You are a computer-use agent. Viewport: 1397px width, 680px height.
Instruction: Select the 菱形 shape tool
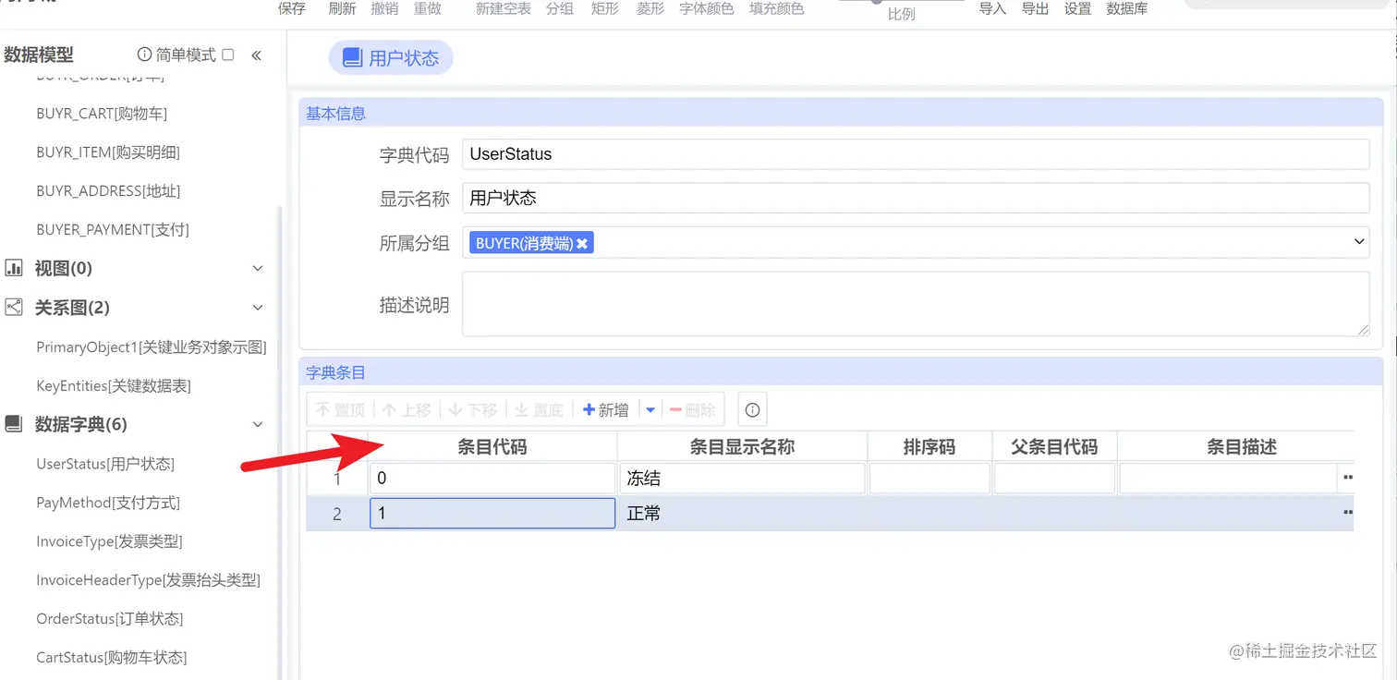pos(650,8)
